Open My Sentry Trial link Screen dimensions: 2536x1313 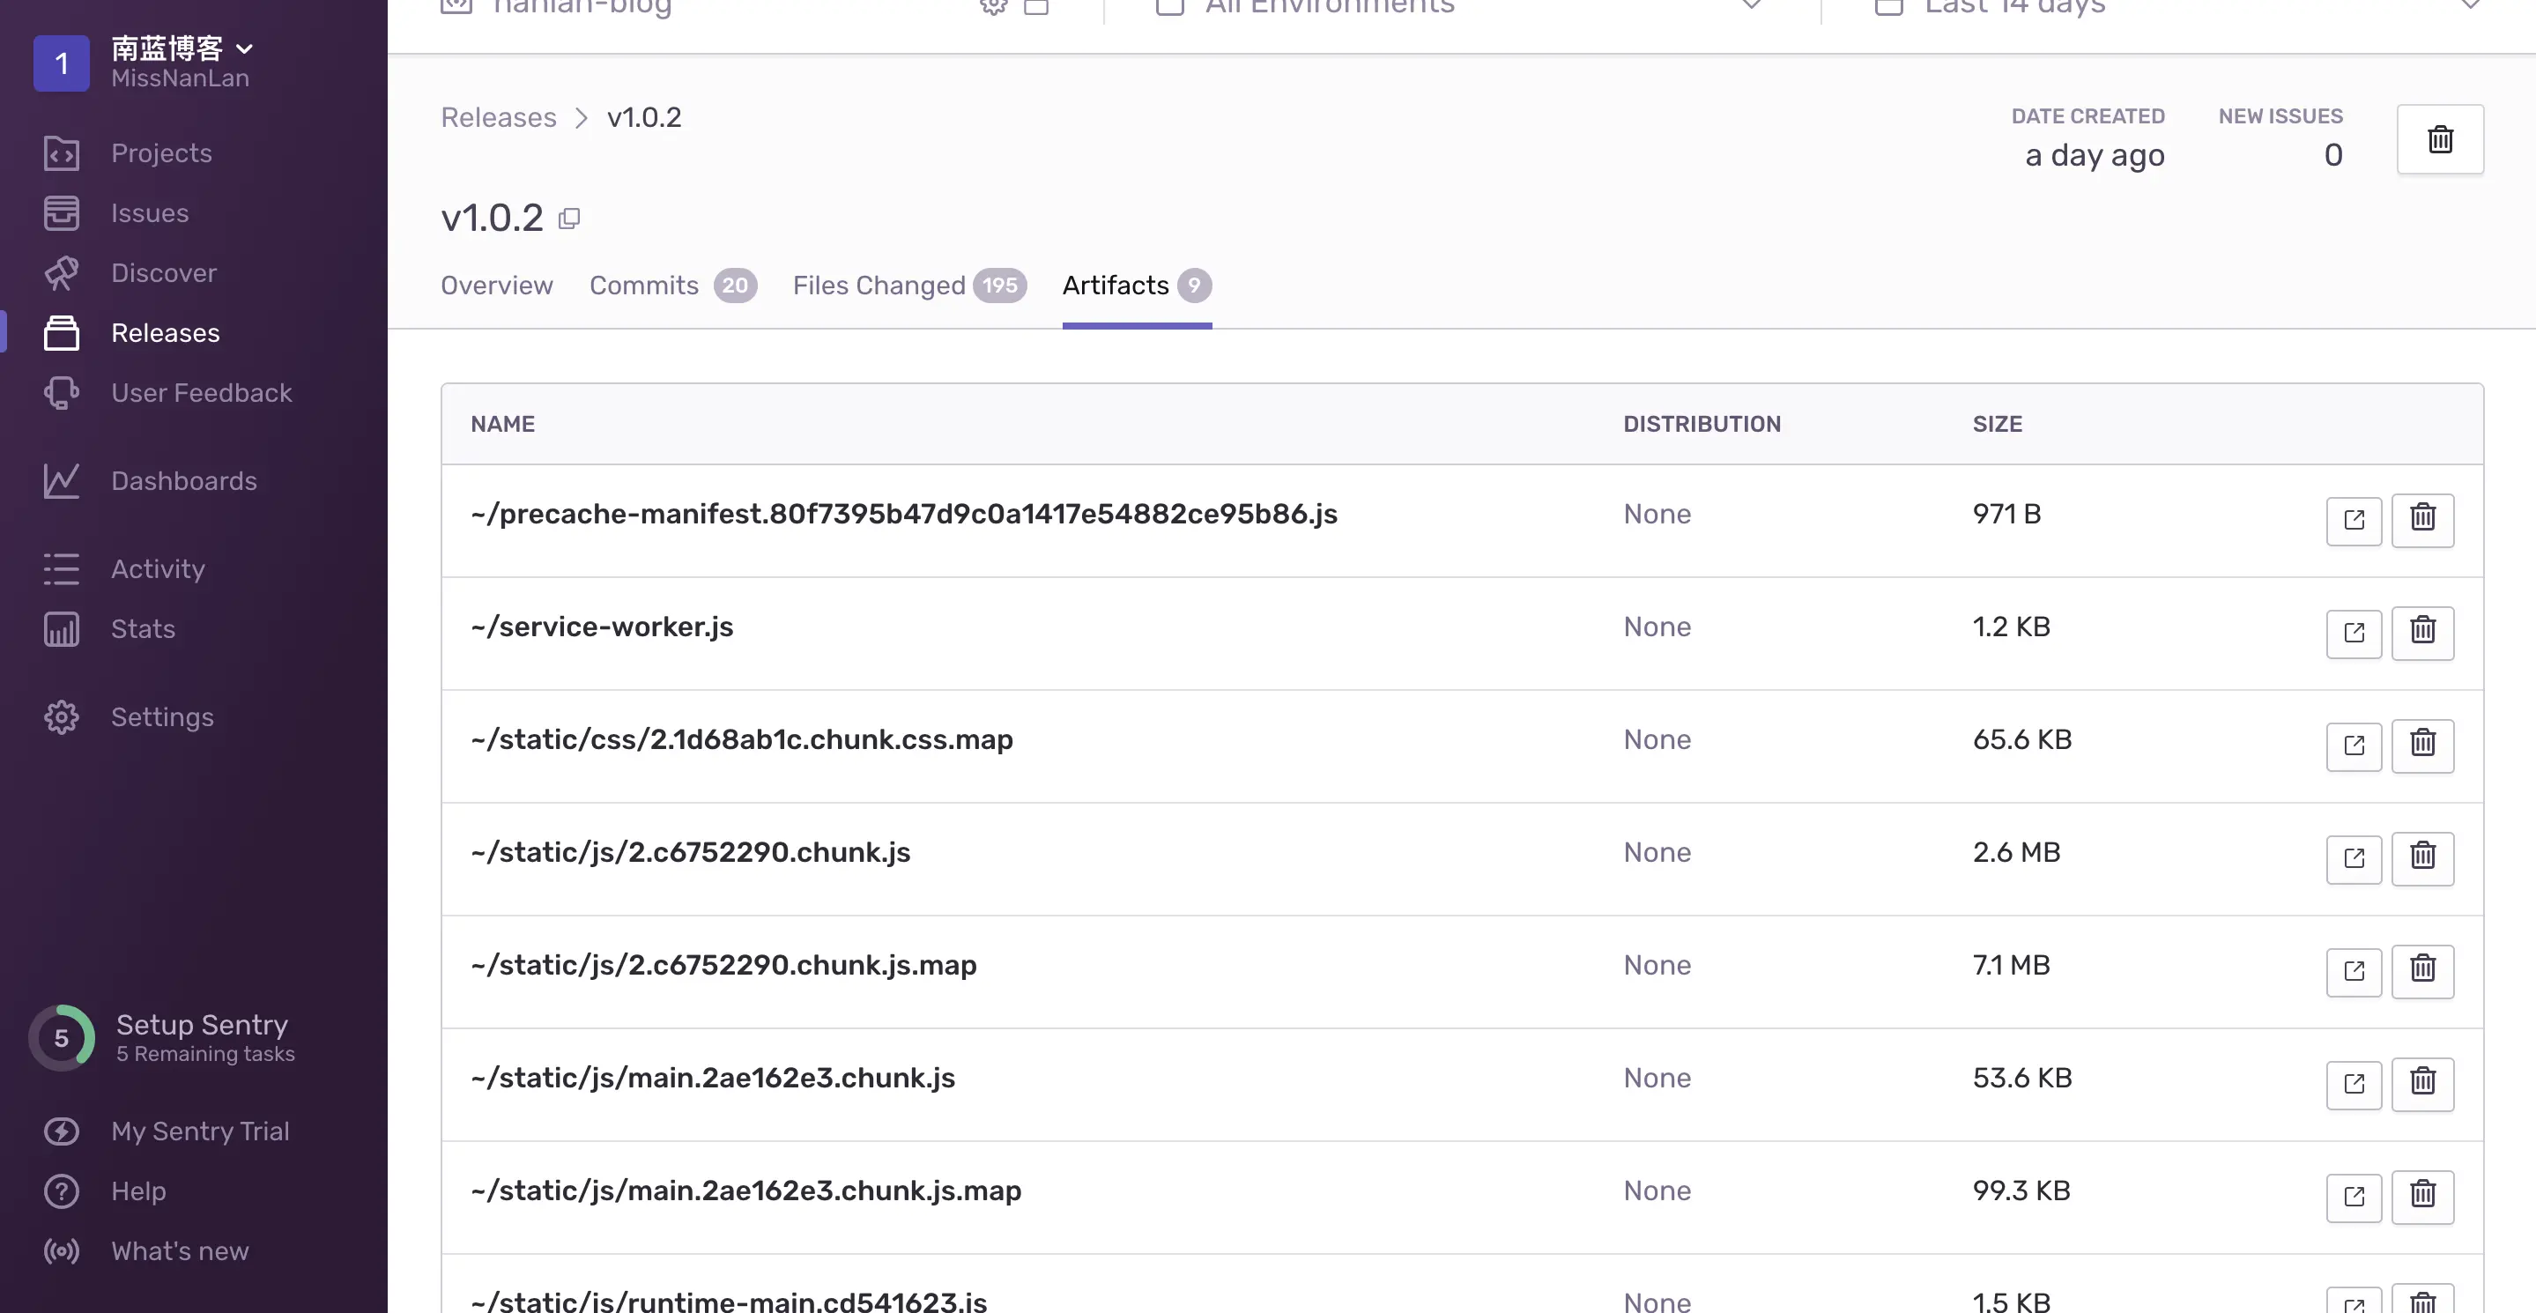point(200,1131)
